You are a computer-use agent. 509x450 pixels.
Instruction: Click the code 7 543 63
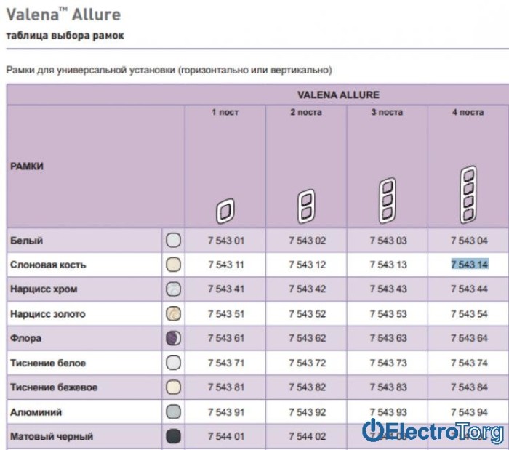388,338
